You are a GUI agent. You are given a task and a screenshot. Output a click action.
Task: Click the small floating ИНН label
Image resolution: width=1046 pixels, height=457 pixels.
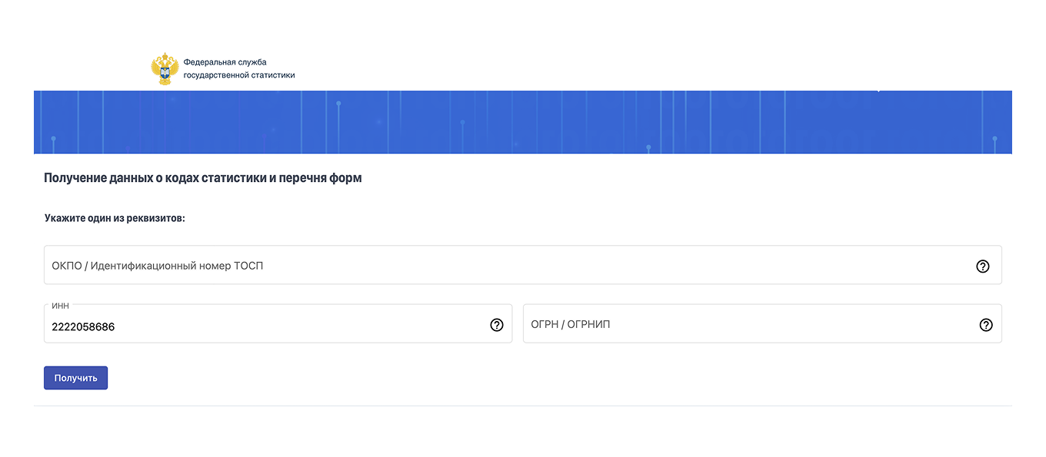point(60,306)
